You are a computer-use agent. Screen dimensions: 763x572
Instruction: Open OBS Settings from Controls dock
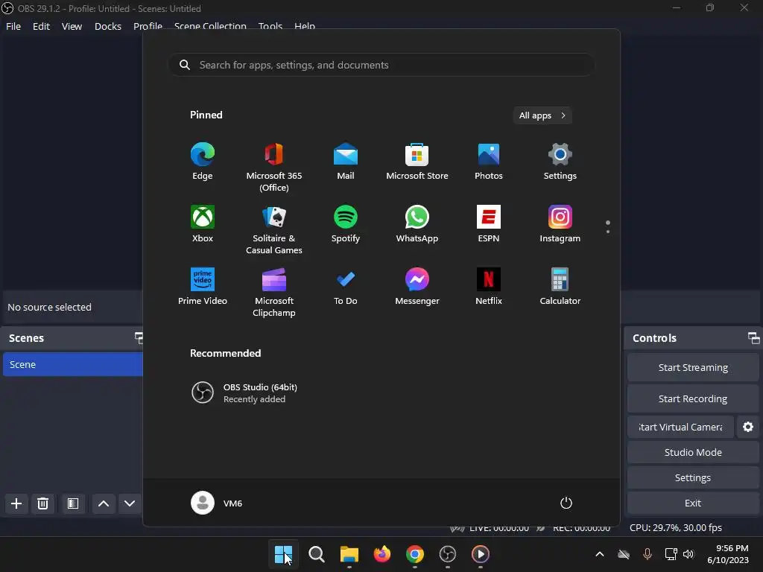click(693, 477)
